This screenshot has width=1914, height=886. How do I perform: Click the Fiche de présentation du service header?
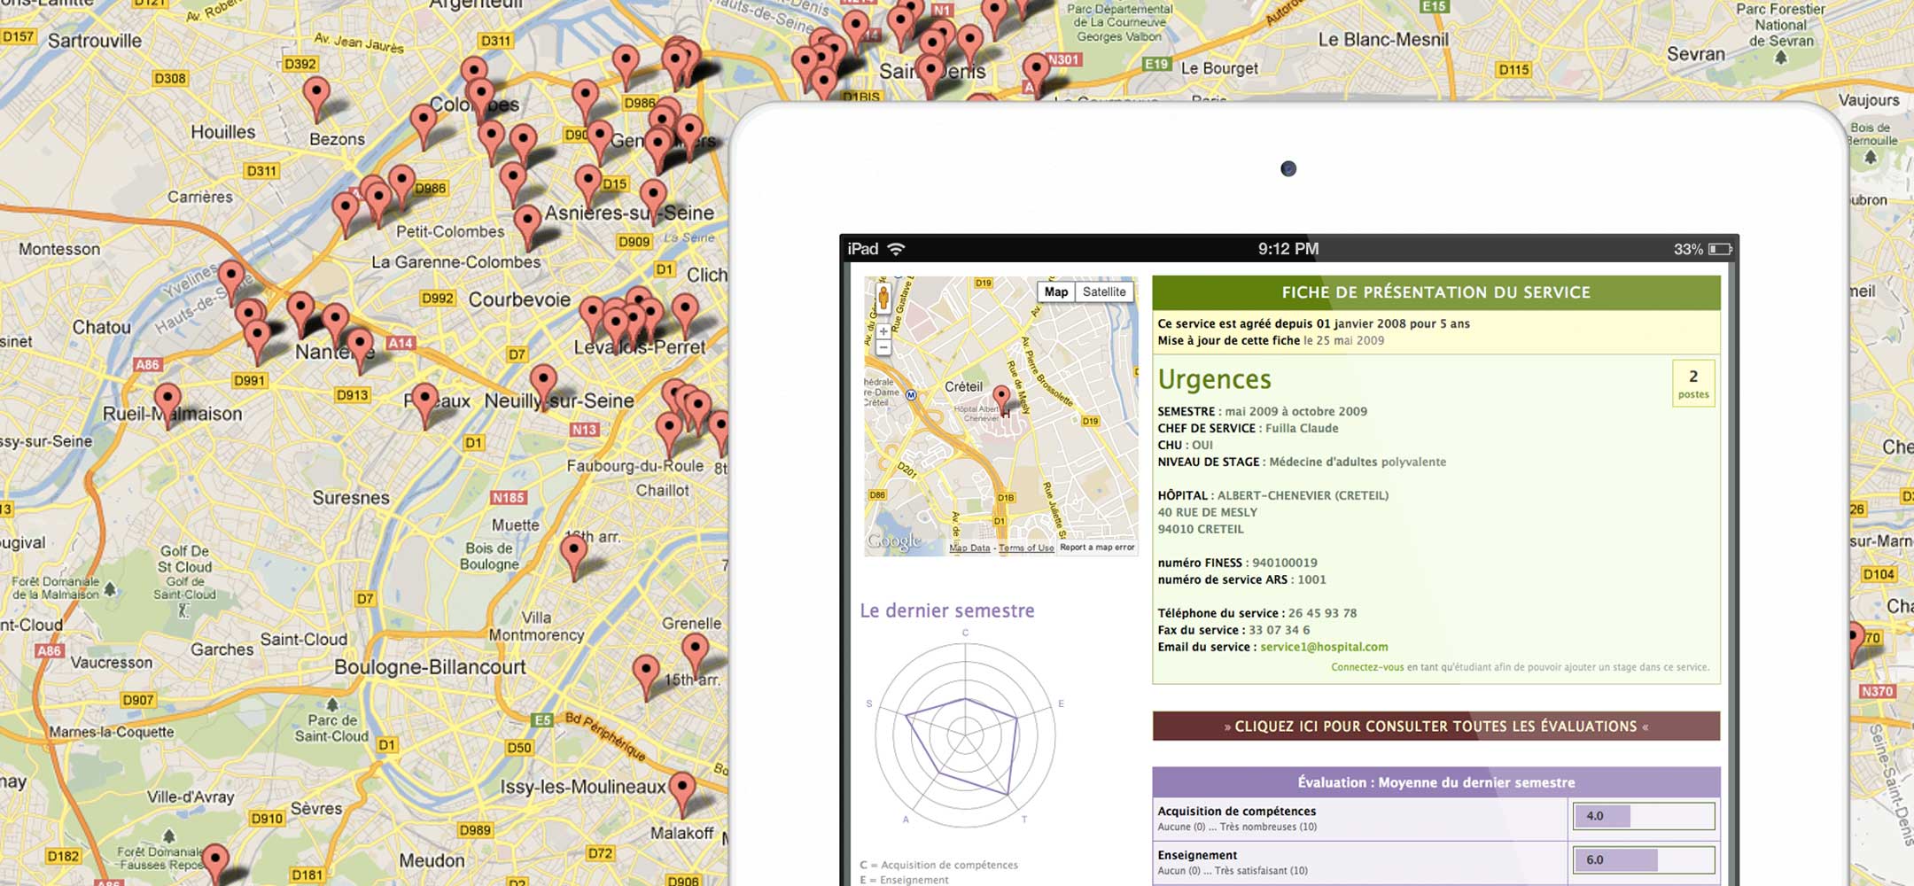(1436, 292)
